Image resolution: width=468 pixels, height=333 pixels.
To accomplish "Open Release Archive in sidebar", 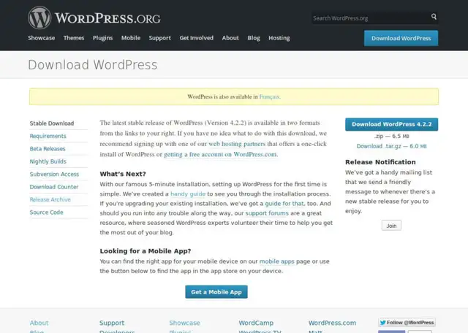I will click(x=50, y=199).
